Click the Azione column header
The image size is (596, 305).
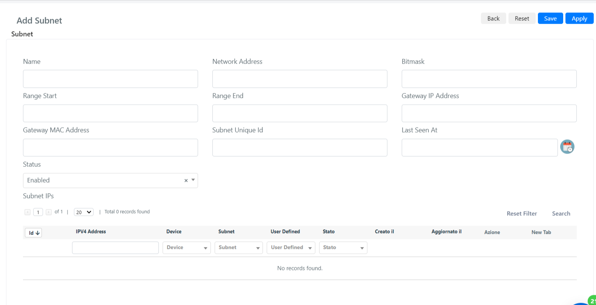click(x=492, y=232)
